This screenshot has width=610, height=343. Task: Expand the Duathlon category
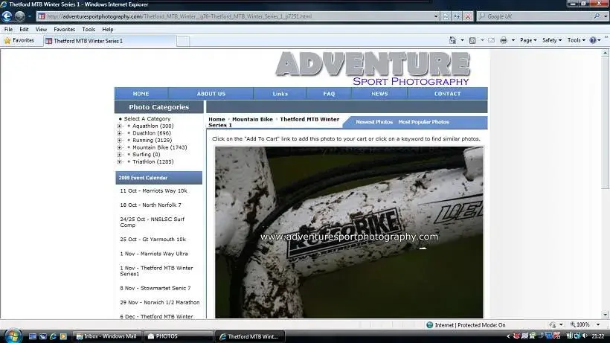pos(120,133)
